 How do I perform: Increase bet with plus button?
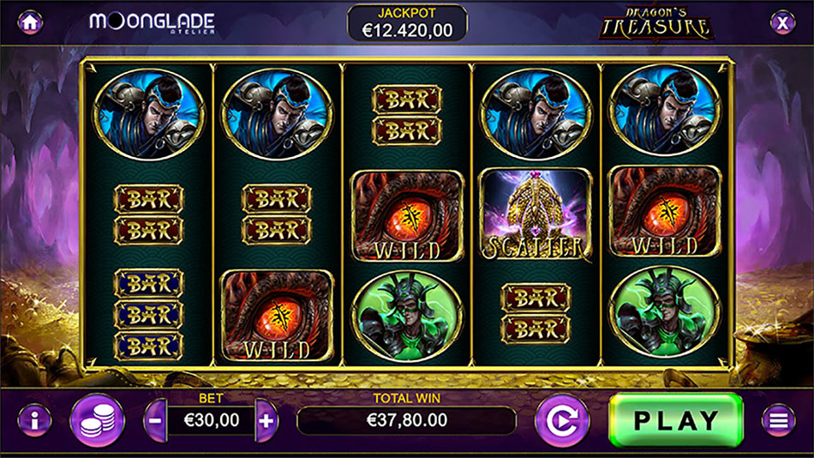click(x=266, y=420)
